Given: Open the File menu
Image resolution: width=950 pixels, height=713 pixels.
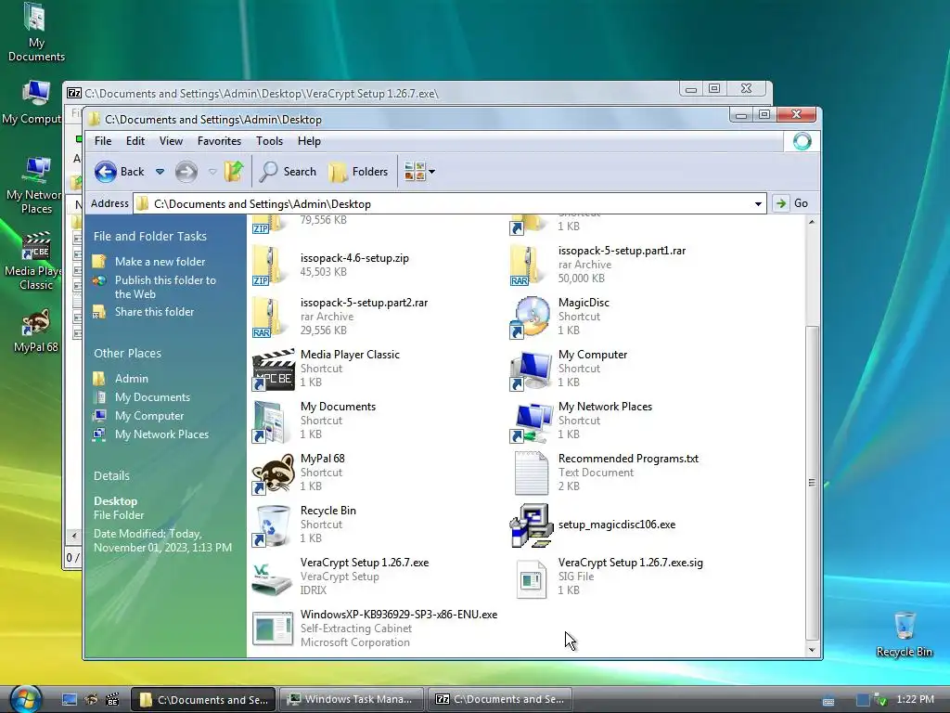Looking at the screenshot, I should coord(103,141).
